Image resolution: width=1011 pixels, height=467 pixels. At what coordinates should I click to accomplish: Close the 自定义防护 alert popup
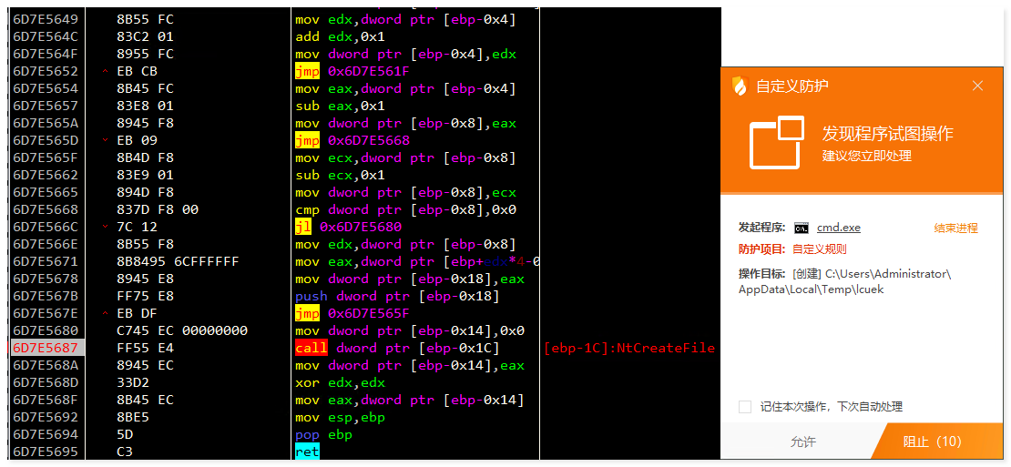(977, 86)
